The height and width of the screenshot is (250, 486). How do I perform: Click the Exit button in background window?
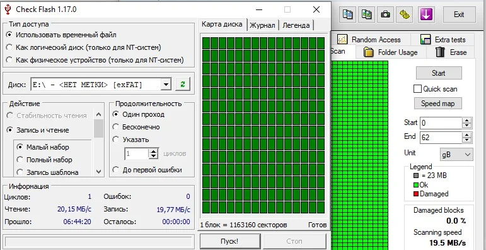click(459, 15)
